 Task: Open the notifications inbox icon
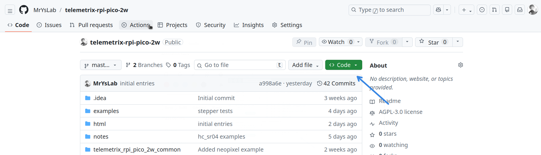coord(520,10)
